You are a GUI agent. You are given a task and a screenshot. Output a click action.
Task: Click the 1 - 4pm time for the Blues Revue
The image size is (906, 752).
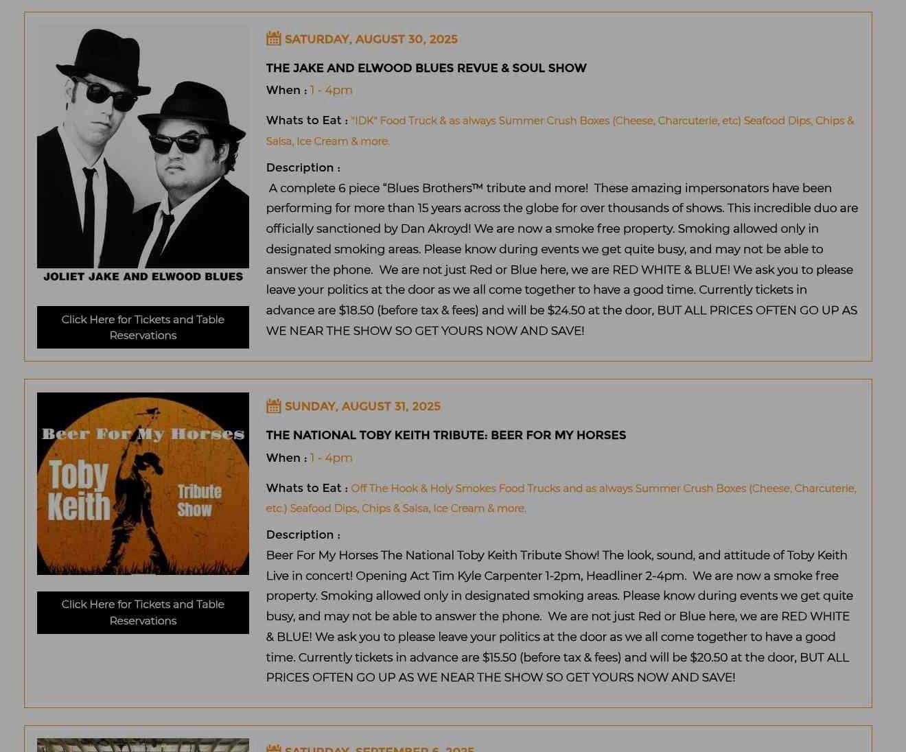pyautogui.click(x=332, y=90)
